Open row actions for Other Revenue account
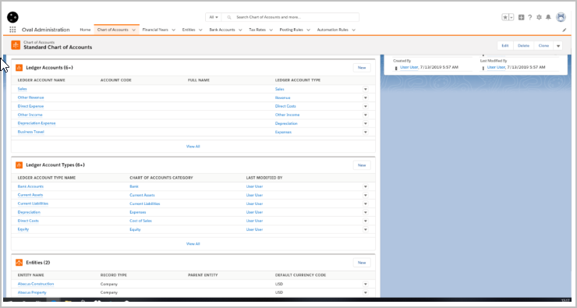 366,98
